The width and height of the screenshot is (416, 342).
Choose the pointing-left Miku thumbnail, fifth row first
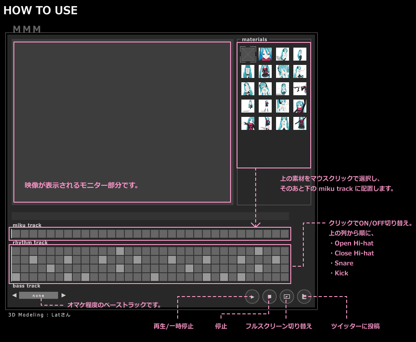point(248,123)
